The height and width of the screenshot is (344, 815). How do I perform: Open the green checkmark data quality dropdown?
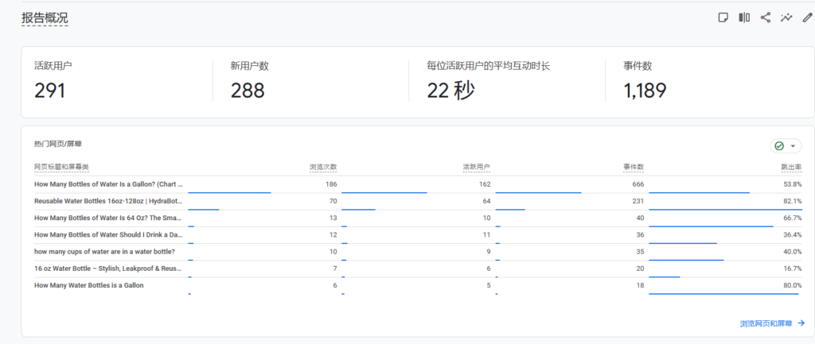[786, 146]
